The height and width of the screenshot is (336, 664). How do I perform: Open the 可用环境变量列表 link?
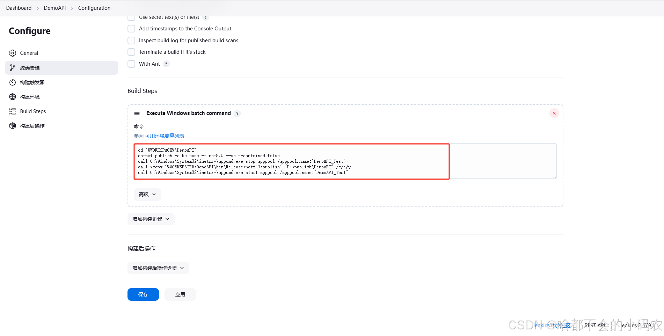click(165, 136)
